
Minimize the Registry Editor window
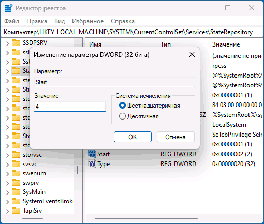[x=204, y=8]
